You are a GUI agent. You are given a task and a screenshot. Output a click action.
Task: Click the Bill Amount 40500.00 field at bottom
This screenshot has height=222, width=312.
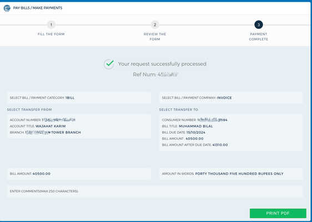click(x=79, y=174)
